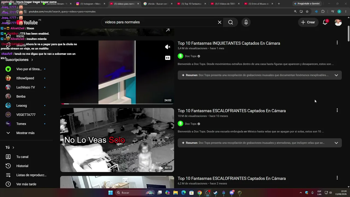This screenshot has width=350, height=197.
Task: Open the taskbar volume speaker control
Action: [330, 193]
